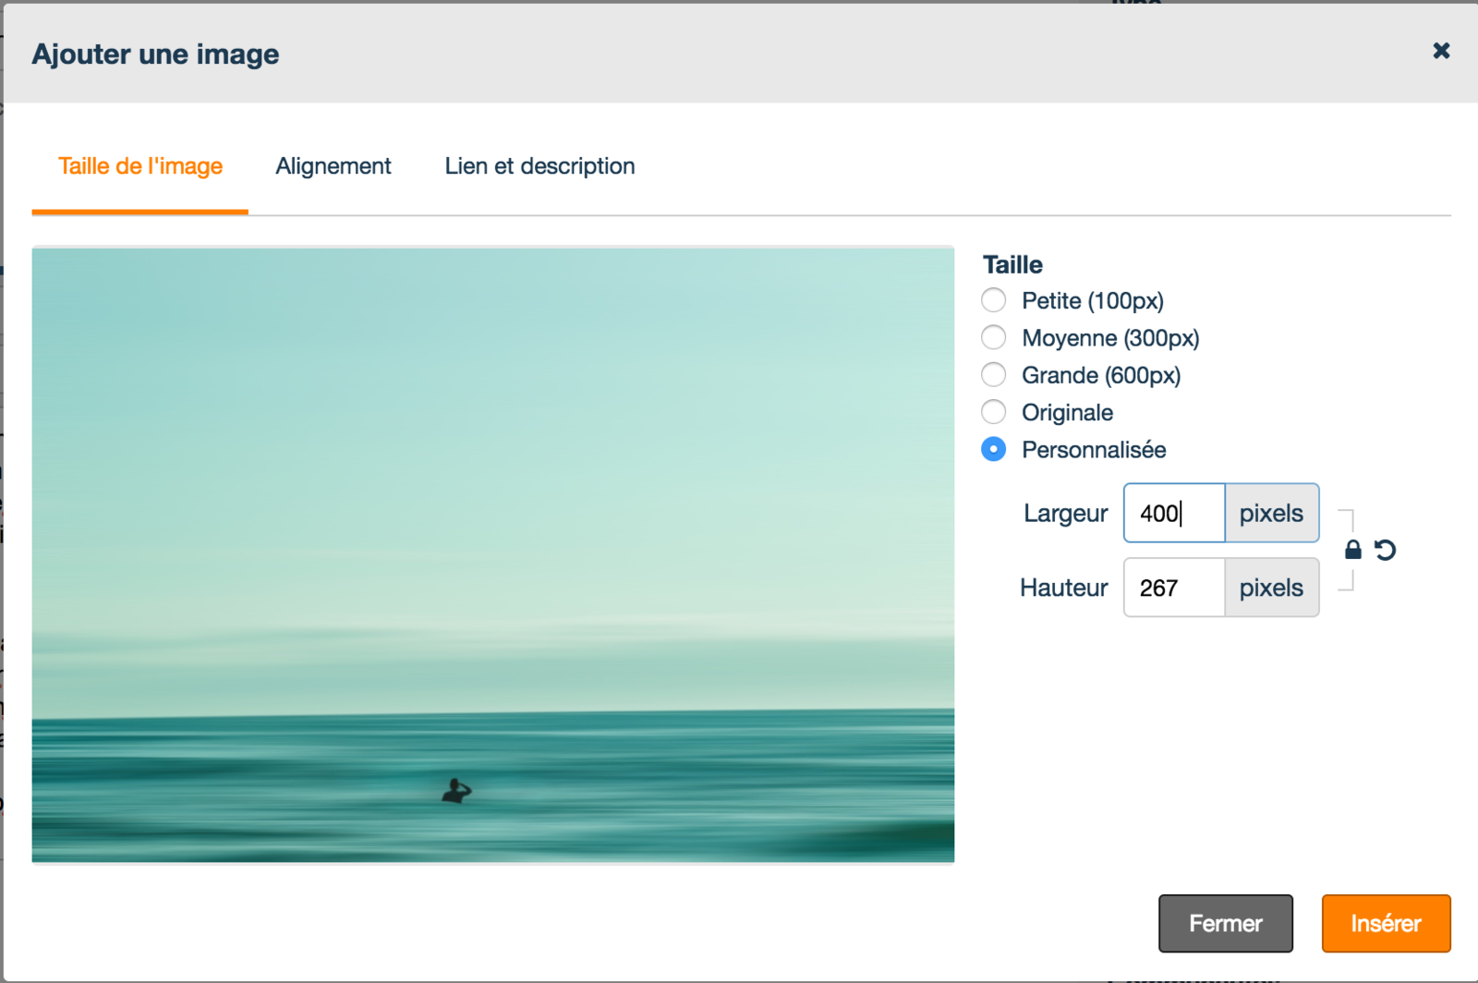
Task: Focus the Largeur width input field
Action: [x=1173, y=513]
